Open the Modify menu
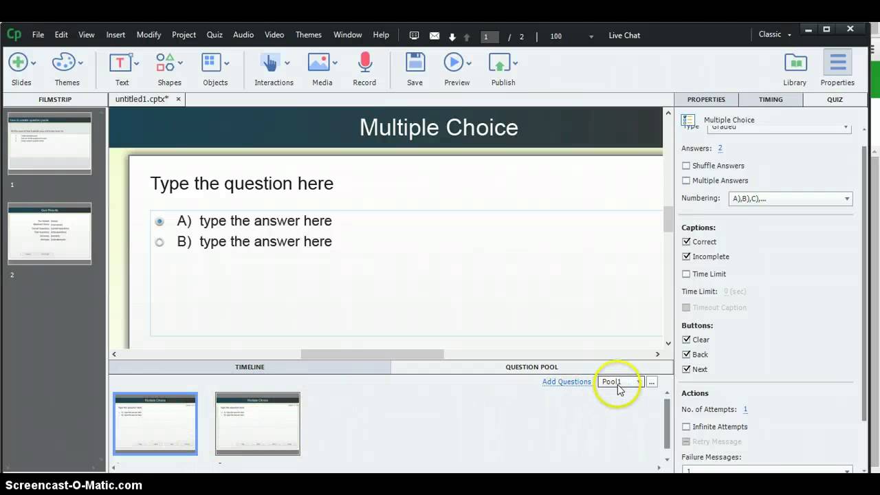 pyautogui.click(x=148, y=35)
